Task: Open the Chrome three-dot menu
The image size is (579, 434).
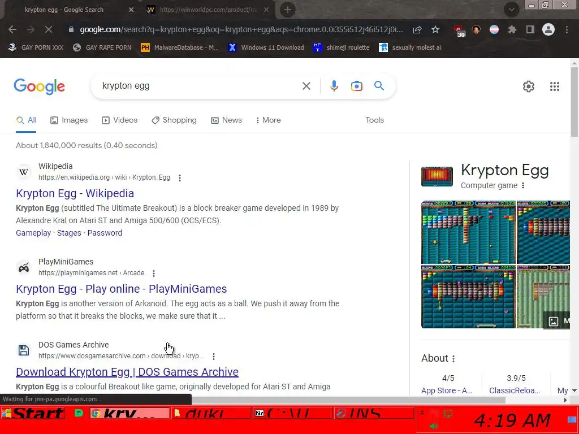Action: (x=567, y=29)
